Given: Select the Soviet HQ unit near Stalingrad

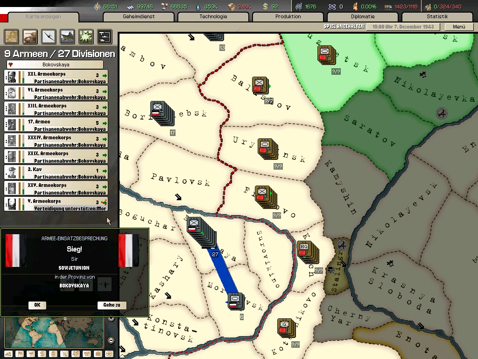Looking at the screenshot, I should [x=308, y=252].
